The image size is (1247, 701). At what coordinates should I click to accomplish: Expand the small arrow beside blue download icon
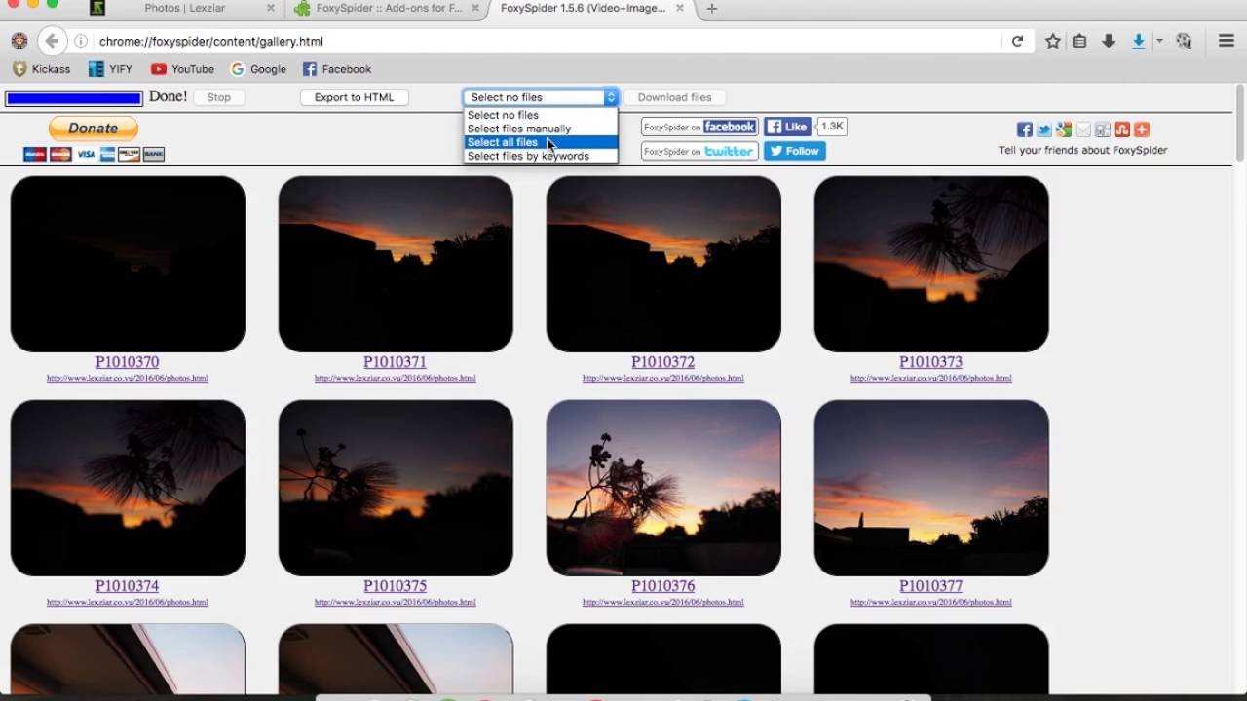(1159, 41)
